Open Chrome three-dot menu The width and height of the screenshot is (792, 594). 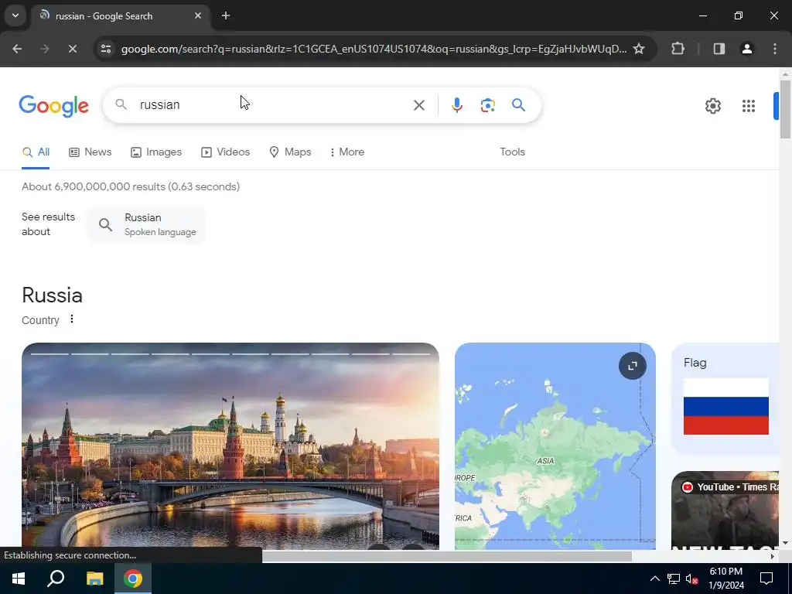tap(775, 49)
